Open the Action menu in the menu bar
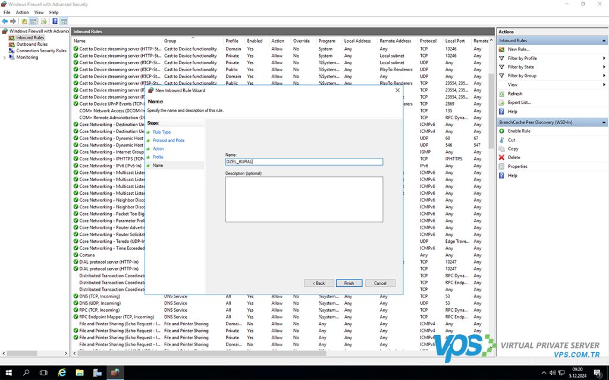 point(22,12)
